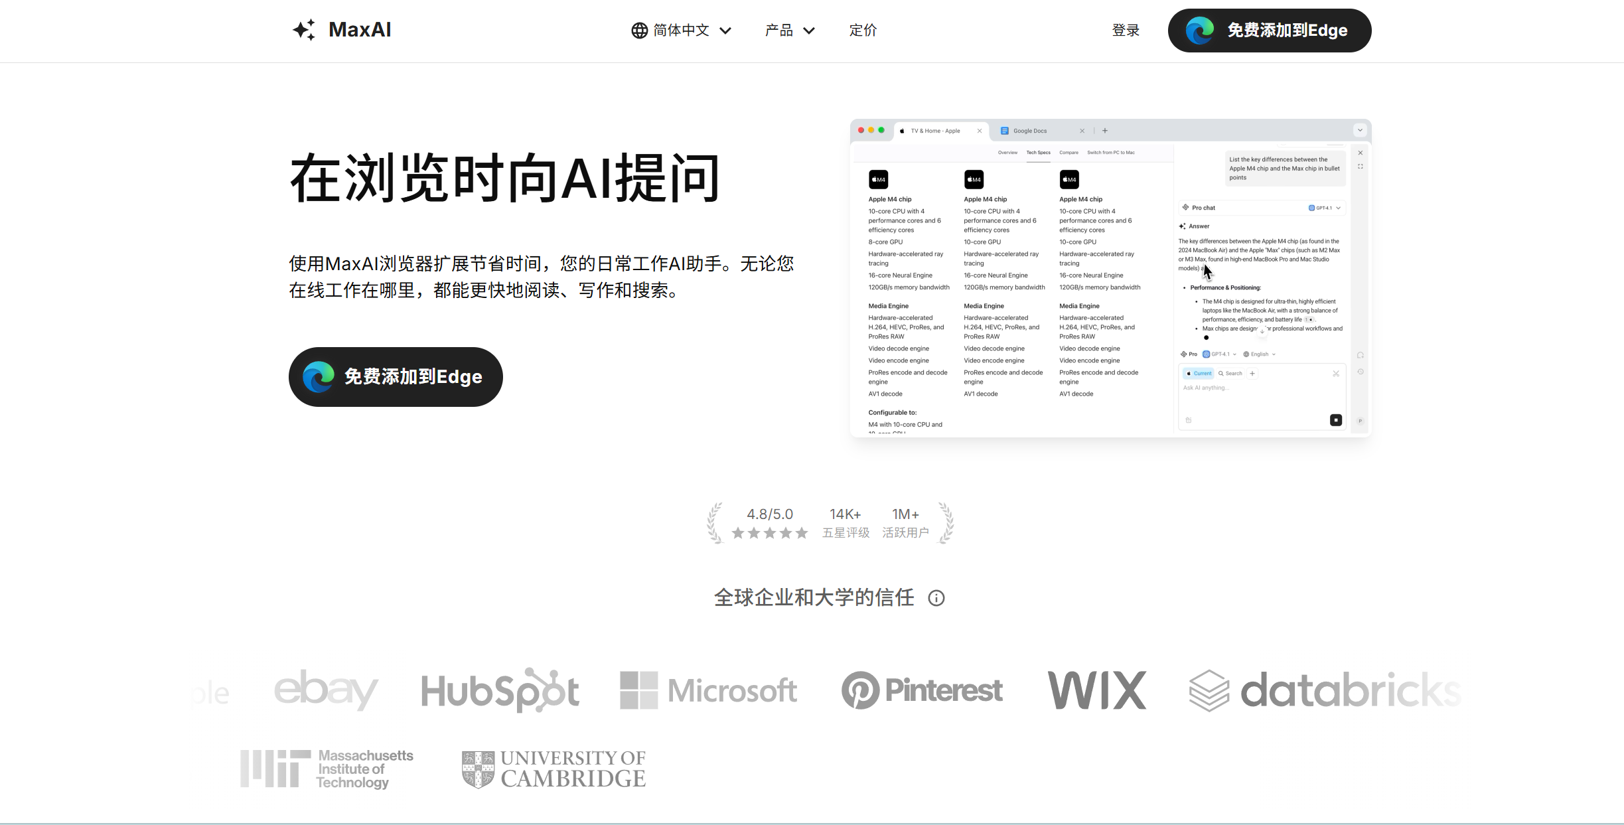Click the Massachusetts Institute of Technology logo

coord(327,769)
